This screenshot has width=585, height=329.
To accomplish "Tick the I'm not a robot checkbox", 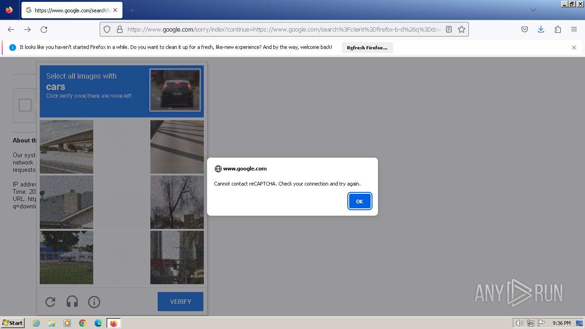I will point(25,105).
